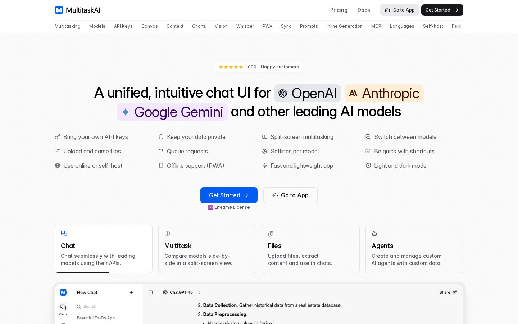Click the M logo in app preview sidebar

tap(63, 292)
